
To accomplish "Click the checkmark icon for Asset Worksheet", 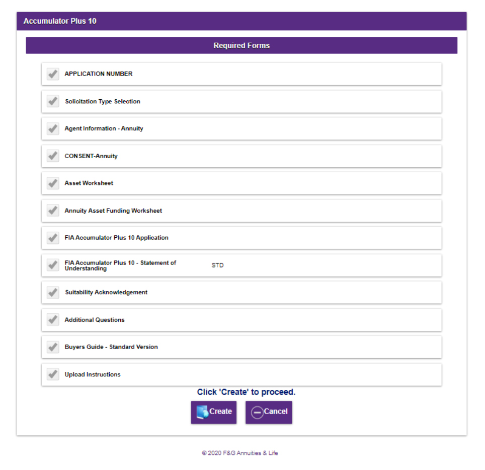I will click(x=53, y=183).
